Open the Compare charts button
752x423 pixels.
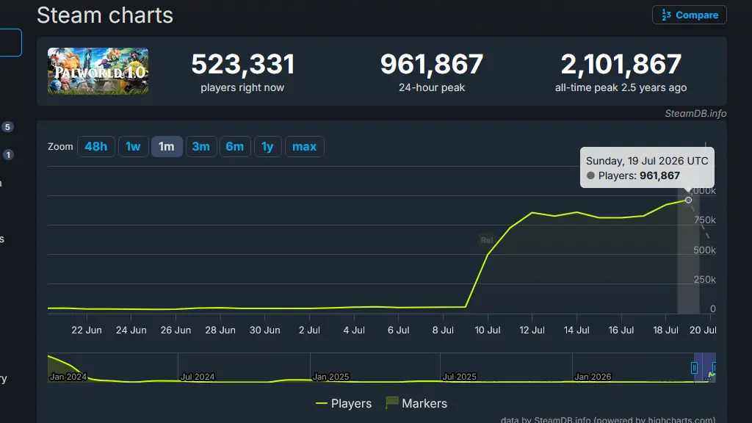(x=689, y=15)
